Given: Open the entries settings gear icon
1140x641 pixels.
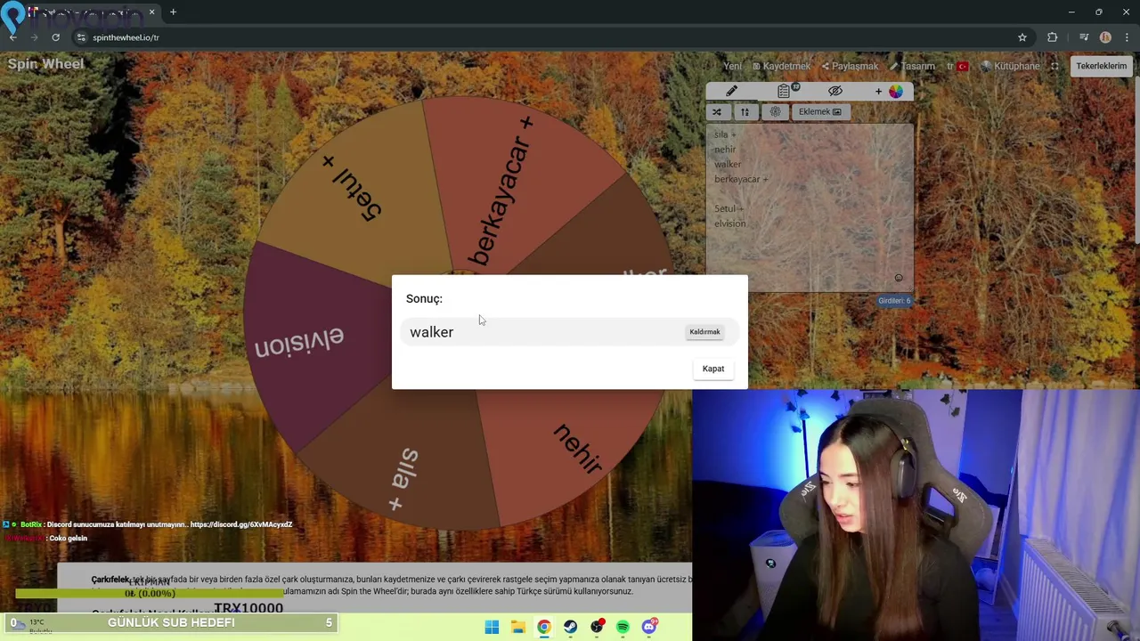Looking at the screenshot, I should pos(775,112).
